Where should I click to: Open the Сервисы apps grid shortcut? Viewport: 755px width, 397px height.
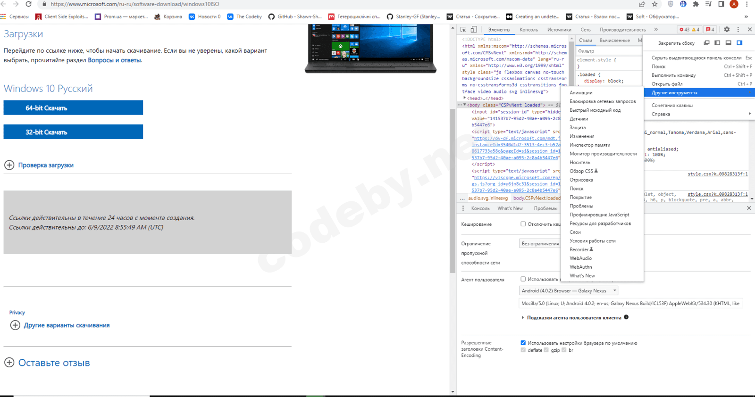pyautogui.click(x=15, y=17)
